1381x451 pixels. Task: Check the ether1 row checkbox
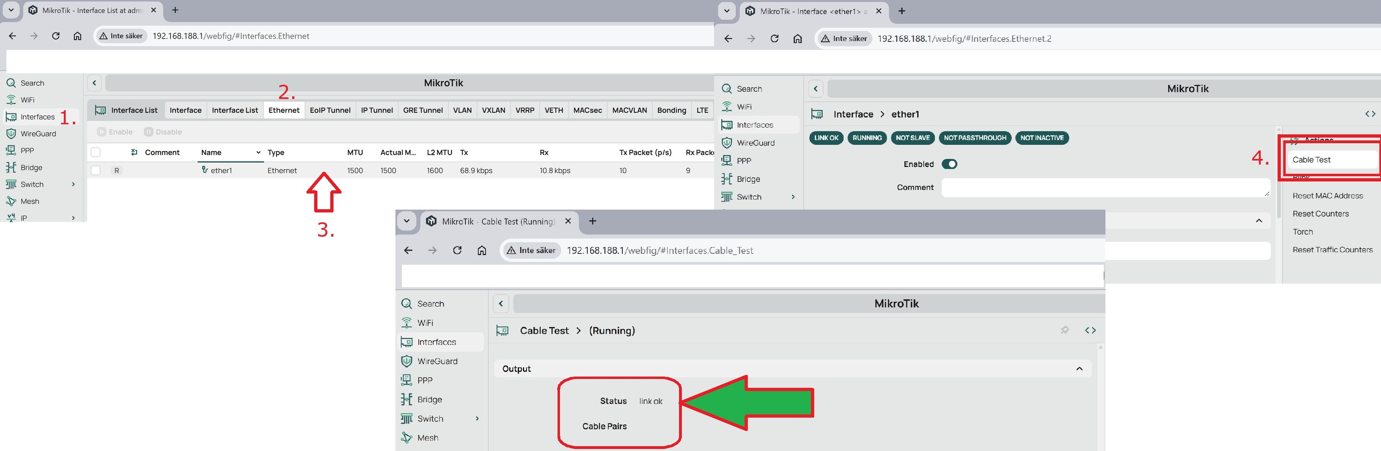pyautogui.click(x=96, y=171)
